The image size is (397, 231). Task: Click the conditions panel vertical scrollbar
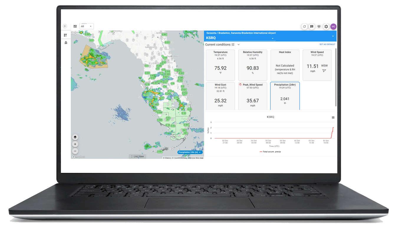pyautogui.click(x=336, y=77)
